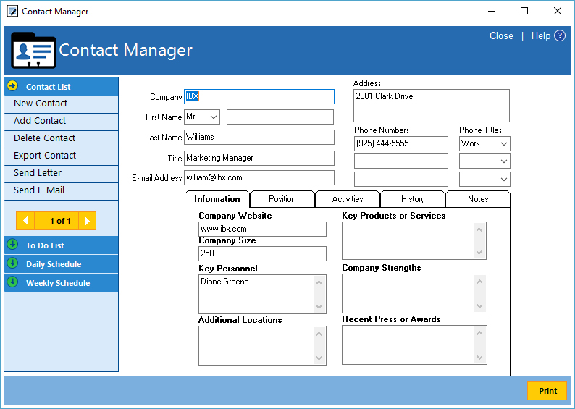Switch to the Position tab
Image resolution: width=575 pixels, height=409 pixels.
click(x=282, y=199)
